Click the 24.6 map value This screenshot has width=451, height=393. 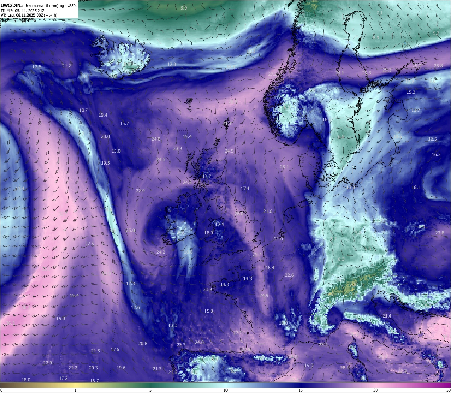[161, 159]
